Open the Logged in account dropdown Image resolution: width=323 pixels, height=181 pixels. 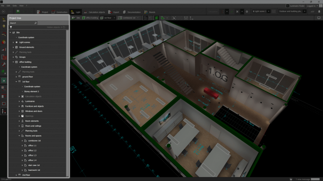(317, 6)
